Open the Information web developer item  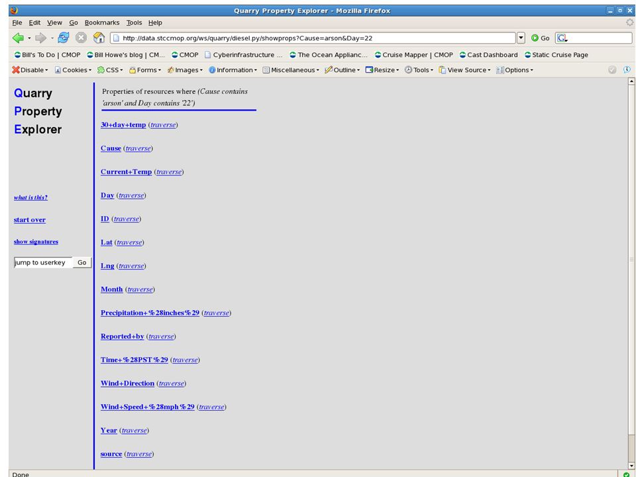(233, 70)
